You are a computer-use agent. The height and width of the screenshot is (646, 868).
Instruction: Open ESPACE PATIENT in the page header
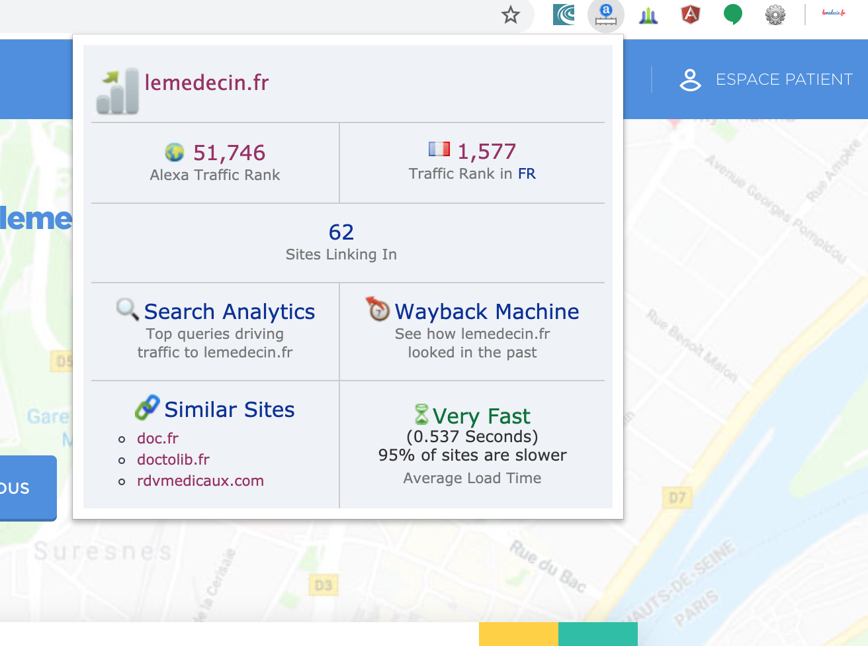784,79
